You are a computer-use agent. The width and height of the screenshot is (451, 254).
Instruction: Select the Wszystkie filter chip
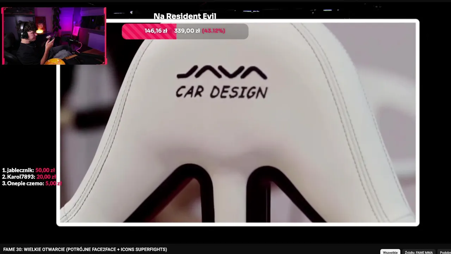click(x=390, y=252)
